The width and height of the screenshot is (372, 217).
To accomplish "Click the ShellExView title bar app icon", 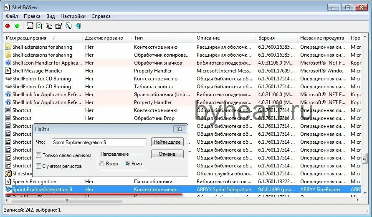I will tap(7, 7).
